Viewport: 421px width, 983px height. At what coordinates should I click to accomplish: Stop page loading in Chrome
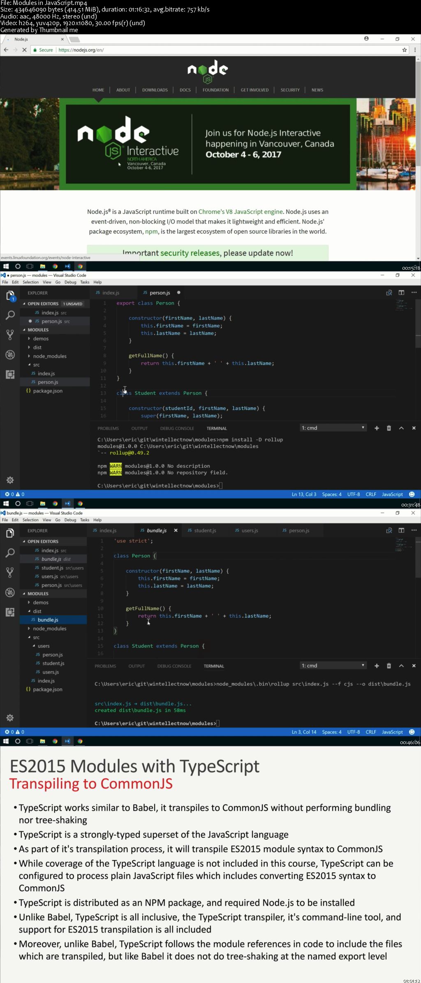tap(24, 50)
